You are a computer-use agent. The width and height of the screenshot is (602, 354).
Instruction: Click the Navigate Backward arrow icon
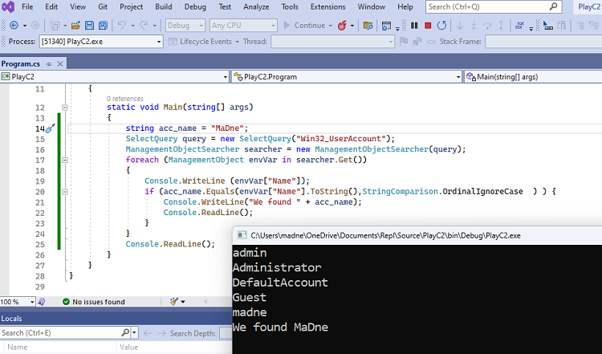pyautogui.click(x=14, y=26)
